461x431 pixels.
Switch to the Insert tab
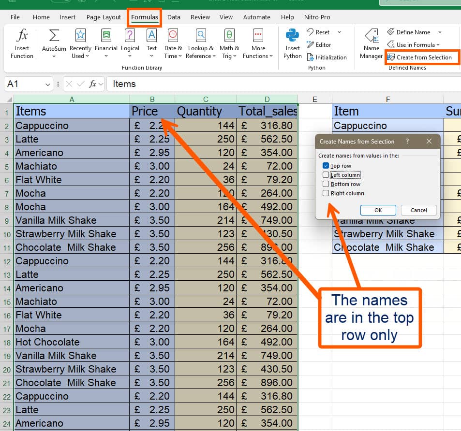pyautogui.click(x=68, y=17)
